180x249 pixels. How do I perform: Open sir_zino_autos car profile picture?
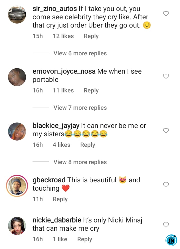click(17, 15)
